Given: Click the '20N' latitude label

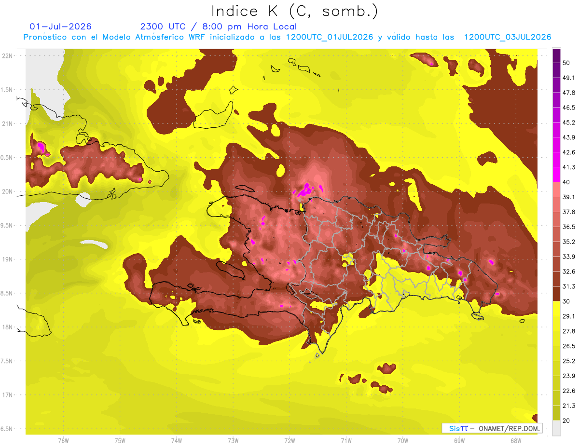Looking at the screenshot, I should (x=8, y=191).
